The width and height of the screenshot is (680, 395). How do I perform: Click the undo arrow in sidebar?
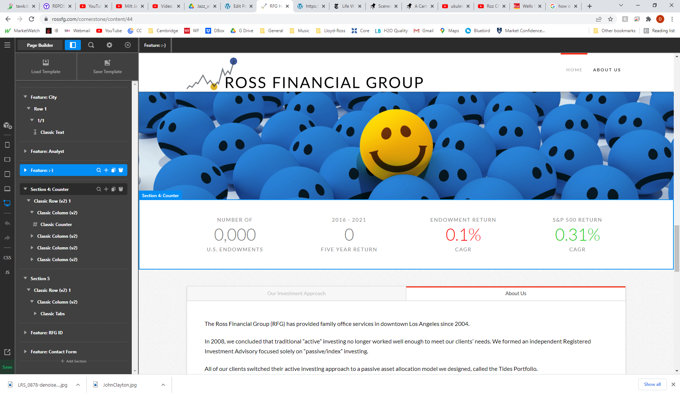[x=7, y=223]
